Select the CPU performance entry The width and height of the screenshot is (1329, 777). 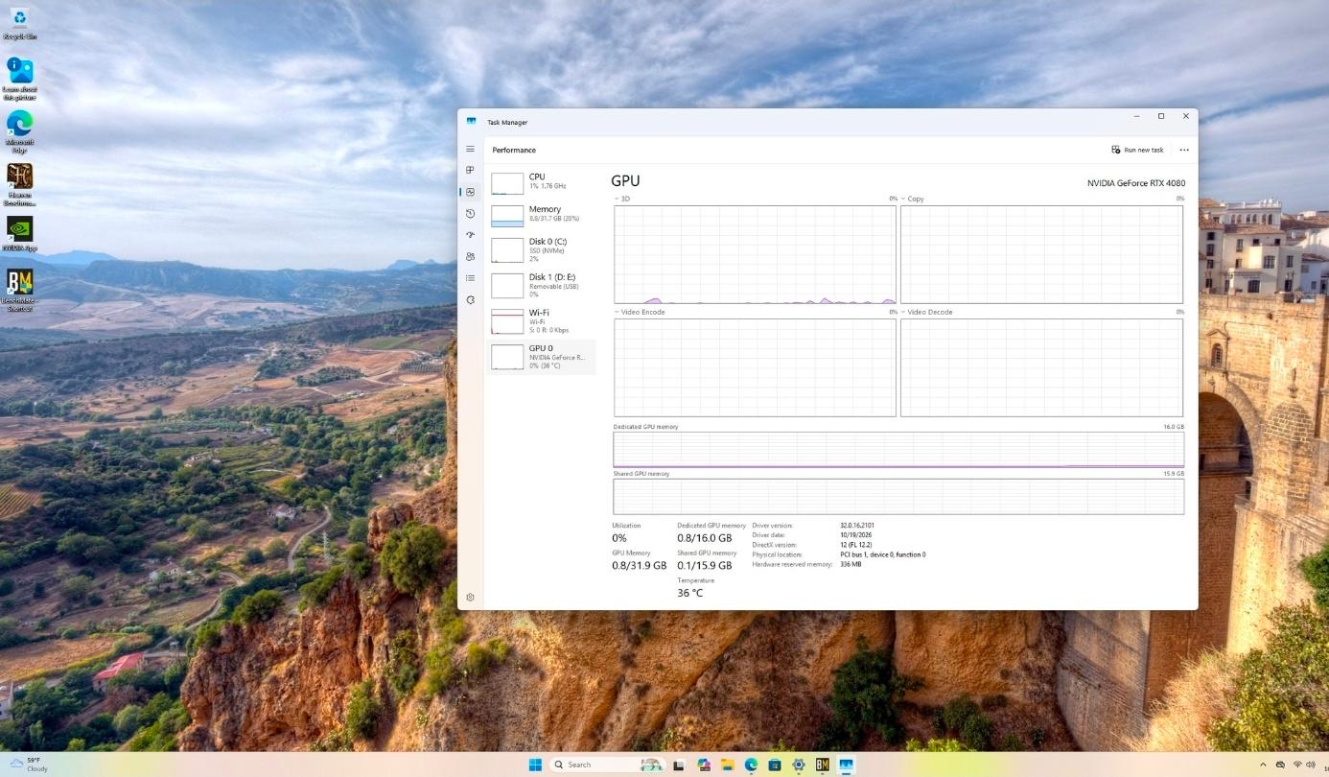click(x=541, y=182)
